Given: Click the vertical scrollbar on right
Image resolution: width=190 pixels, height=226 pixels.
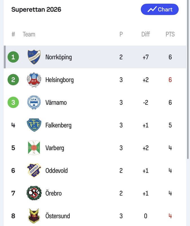Looking at the screenshot, I should (x=188, y=79).
